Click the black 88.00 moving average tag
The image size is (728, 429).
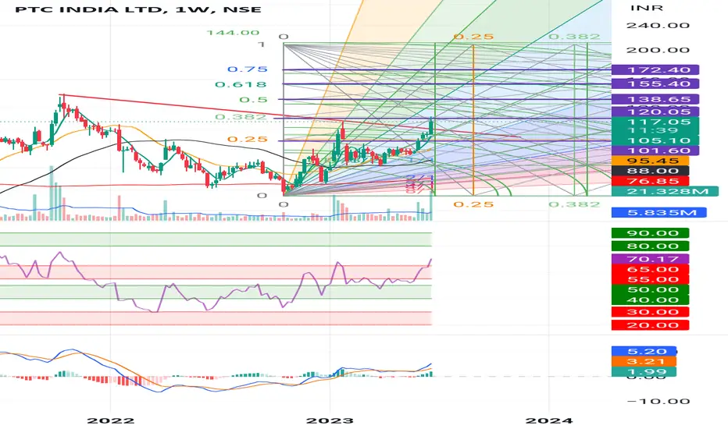tap(650, 171)
